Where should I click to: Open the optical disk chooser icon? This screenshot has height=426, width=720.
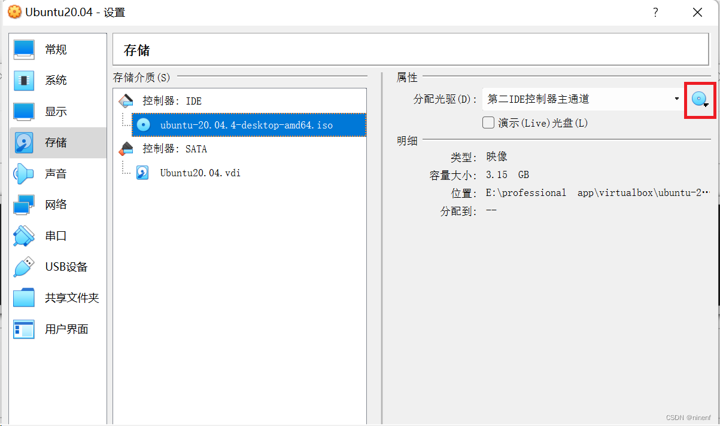(700, 99)
